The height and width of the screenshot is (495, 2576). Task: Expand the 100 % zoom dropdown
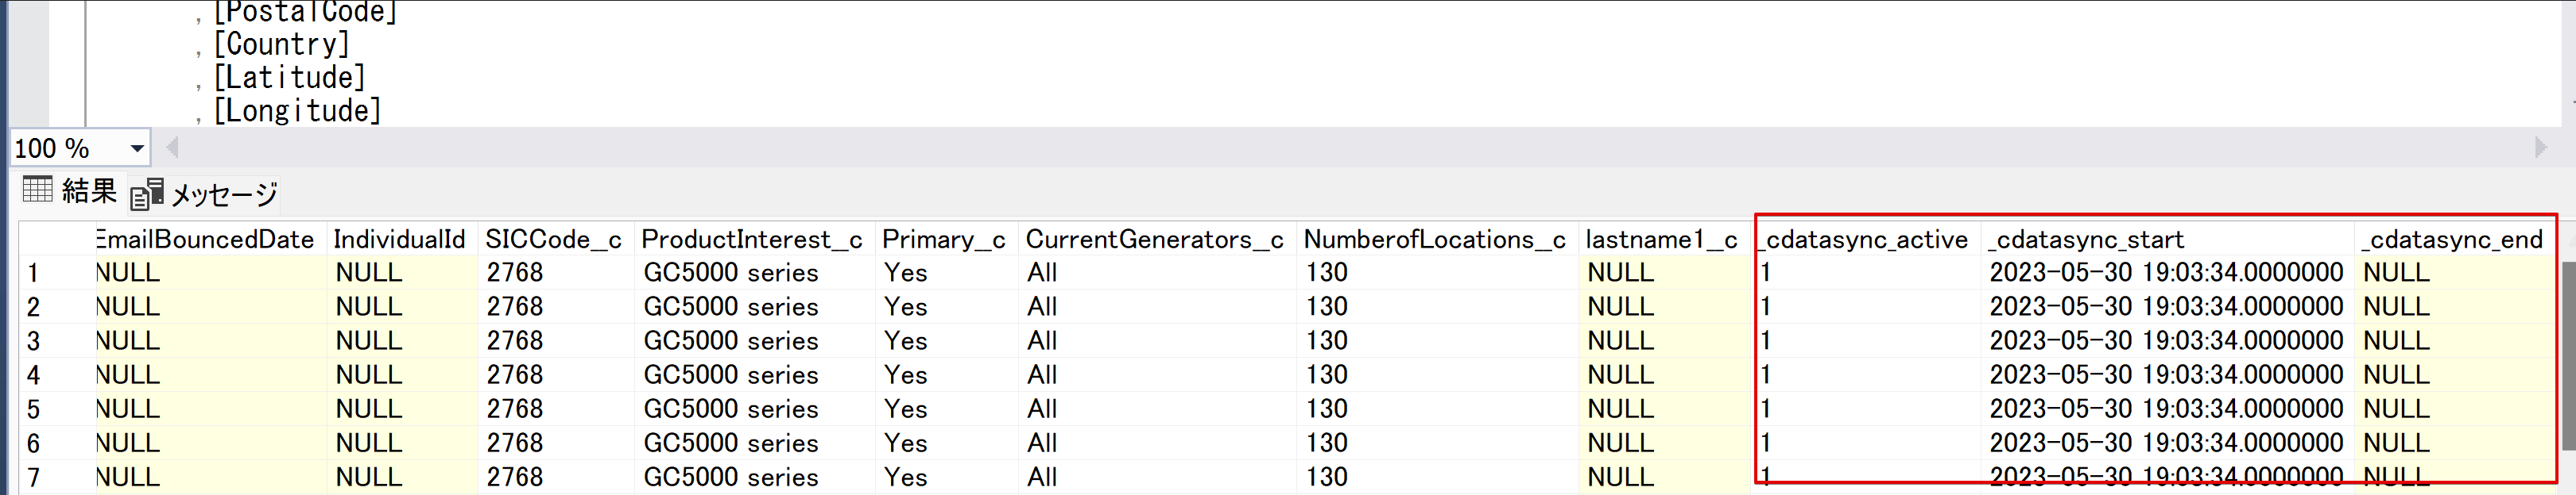click(x=137, y=148)
